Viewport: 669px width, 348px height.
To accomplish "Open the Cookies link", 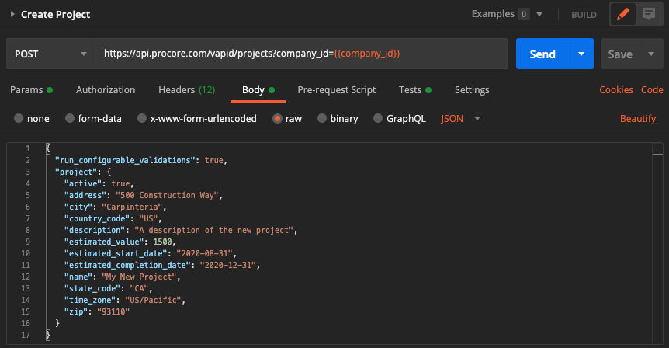I will tap(616, 89).
